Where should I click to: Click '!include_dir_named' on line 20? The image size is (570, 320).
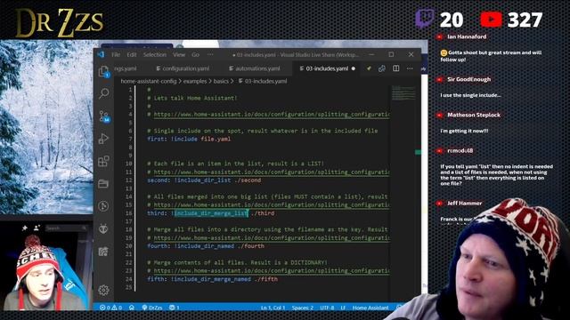click(x=204, y=246)
